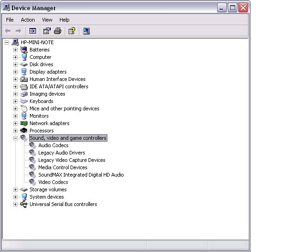
Task: Select Legacy Video Capture Devices entry
Action: click(72, 160)
